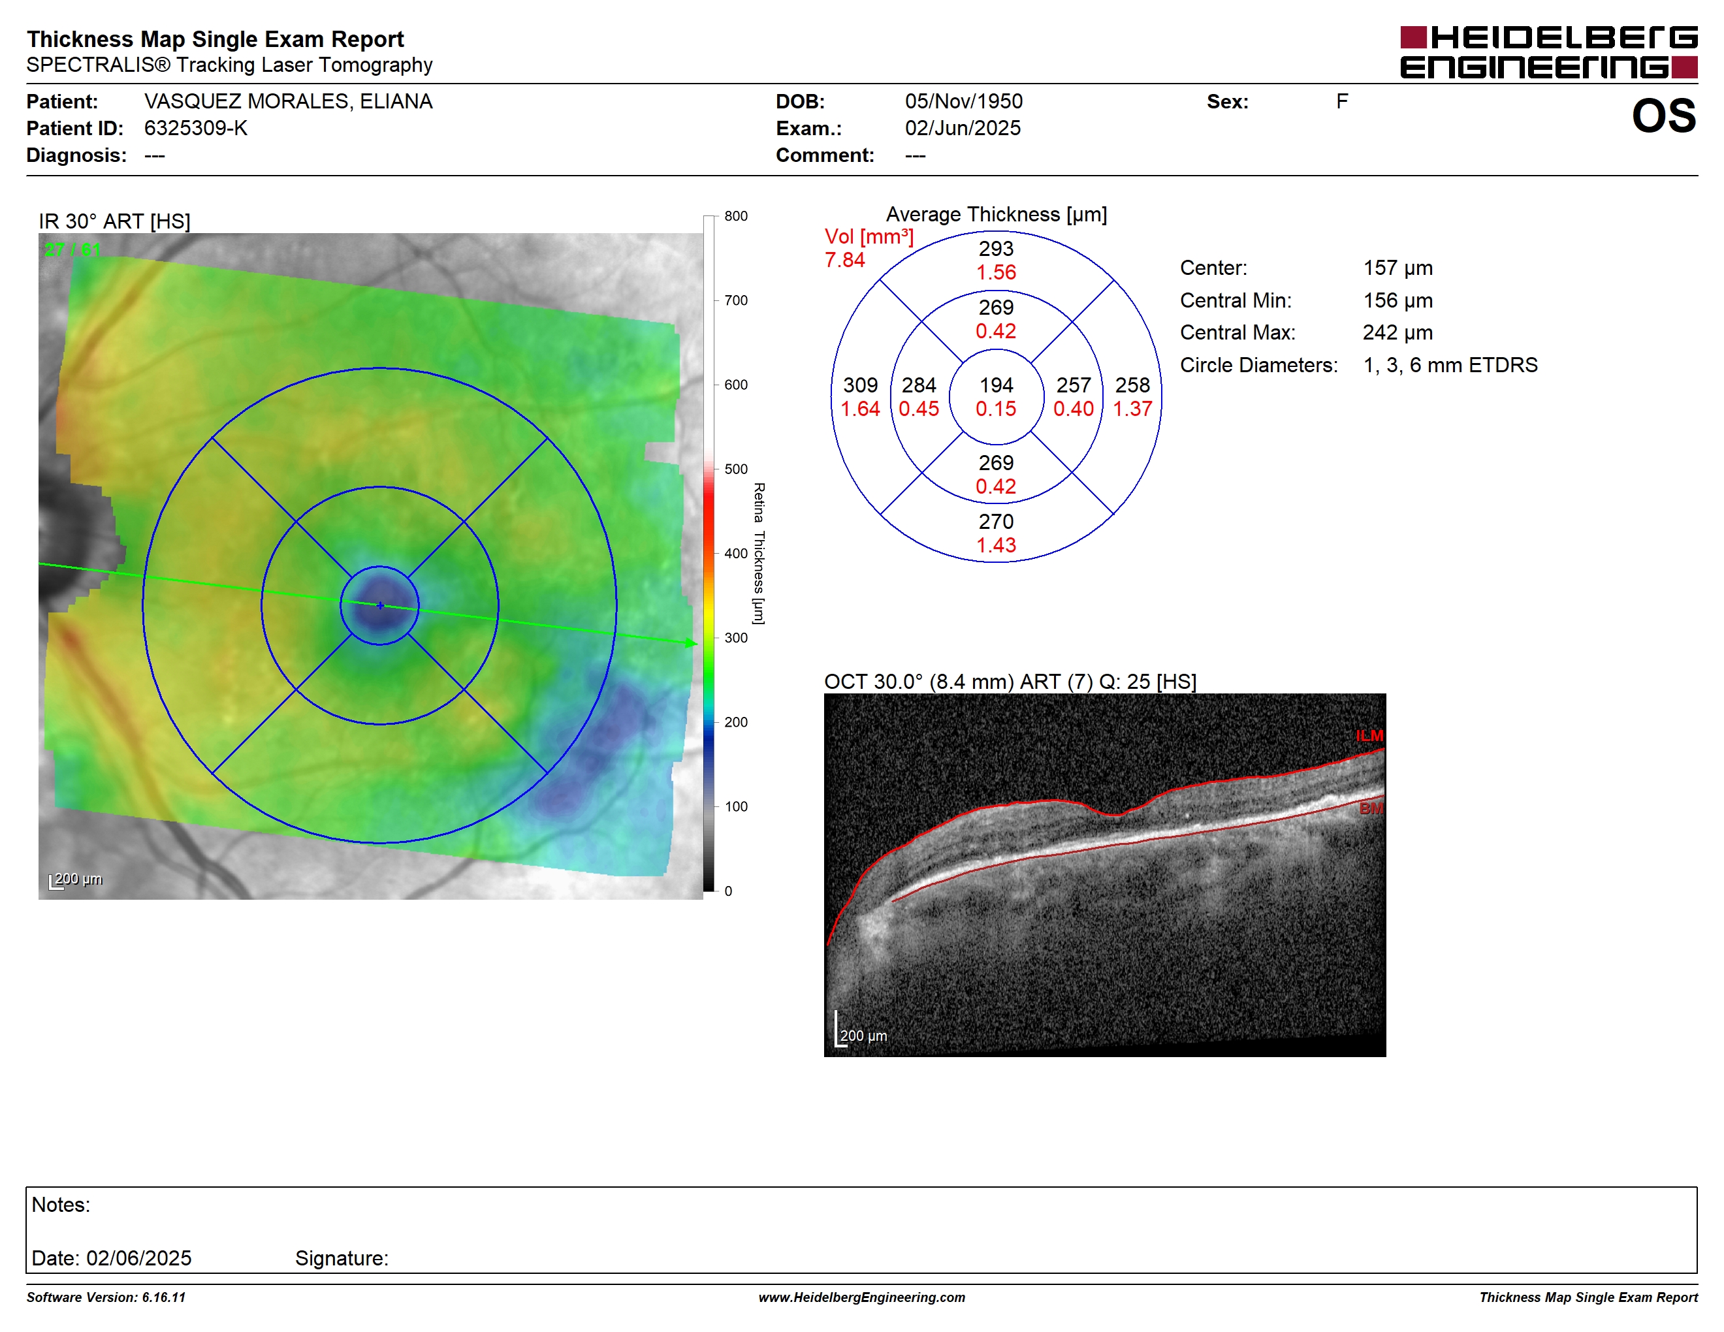Click the retina thickness color scale bar
Viewport: 1724px width, 1332px height.
point(709,554)
